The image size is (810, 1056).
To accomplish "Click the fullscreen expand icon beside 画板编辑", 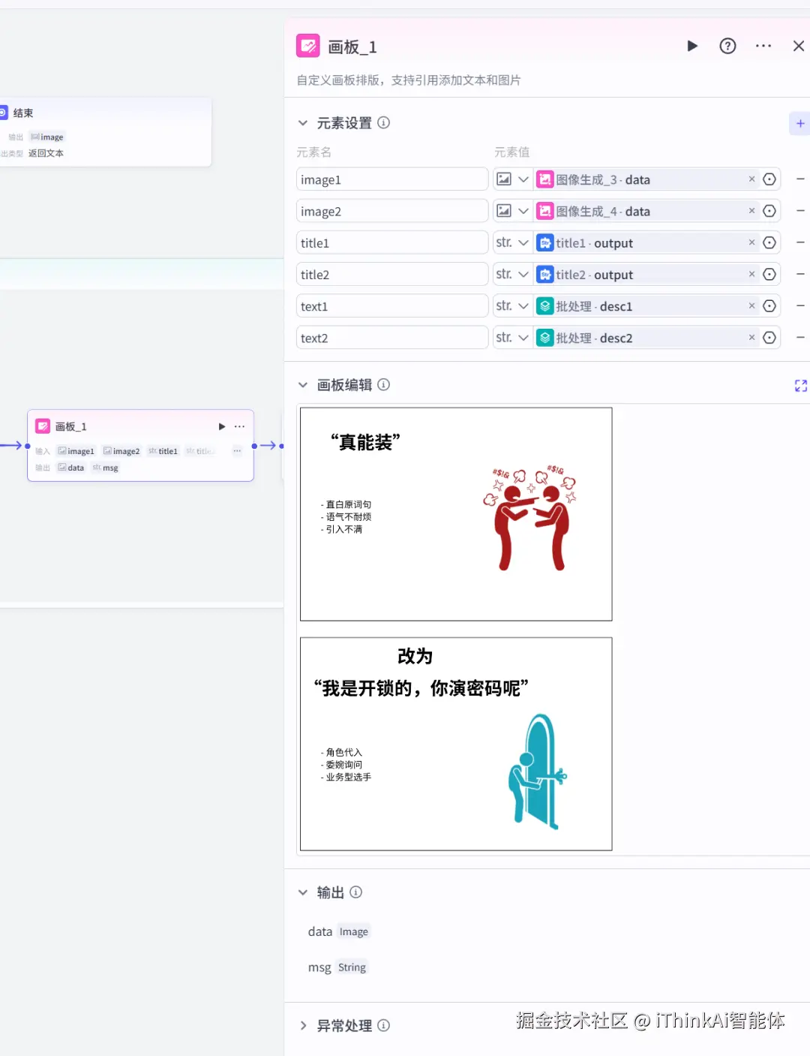I will pyautogui.click(x=801, y=385).
